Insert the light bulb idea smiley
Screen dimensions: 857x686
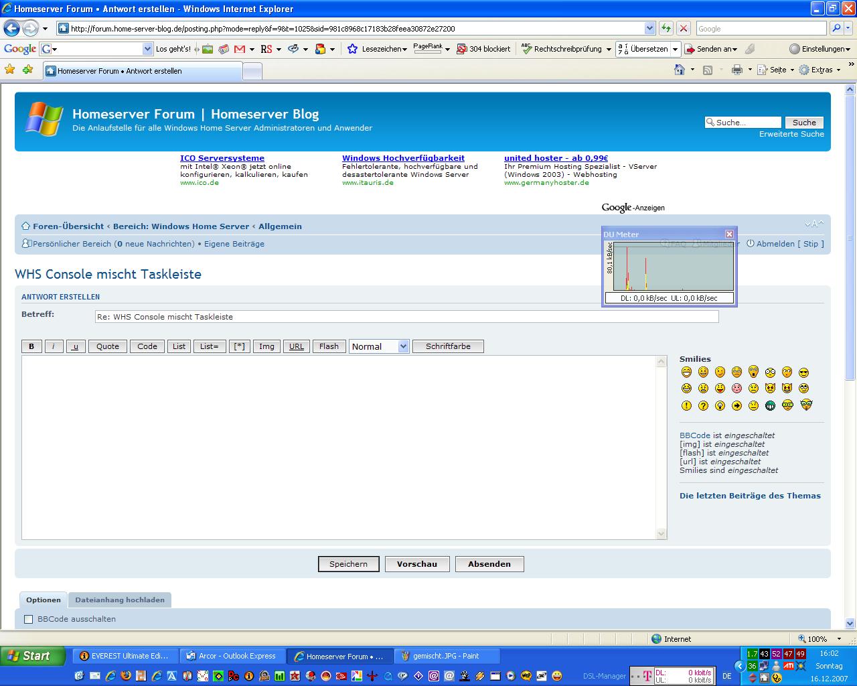[x=720, y=405]
